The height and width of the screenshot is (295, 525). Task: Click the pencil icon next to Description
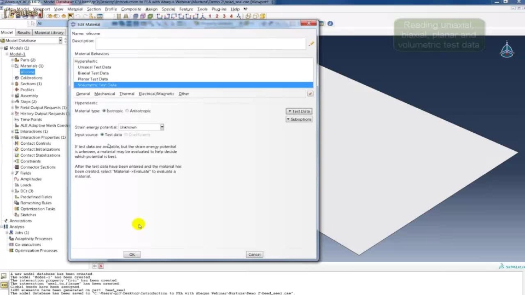click(311, 44)
